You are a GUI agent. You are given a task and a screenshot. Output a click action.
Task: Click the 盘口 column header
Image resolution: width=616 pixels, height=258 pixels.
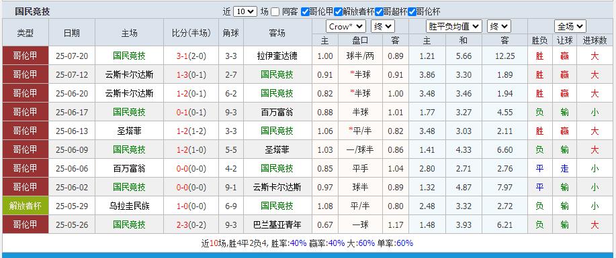(x=360, y=40)
